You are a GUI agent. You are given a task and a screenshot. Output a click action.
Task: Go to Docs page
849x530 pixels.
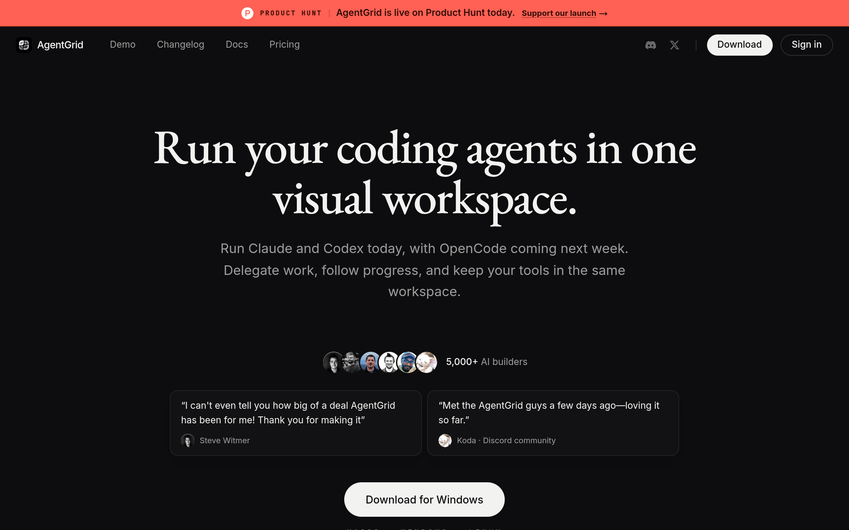(x=237, y=44)
